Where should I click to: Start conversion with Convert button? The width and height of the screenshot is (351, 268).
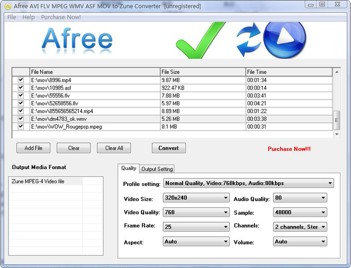[169, 148]
